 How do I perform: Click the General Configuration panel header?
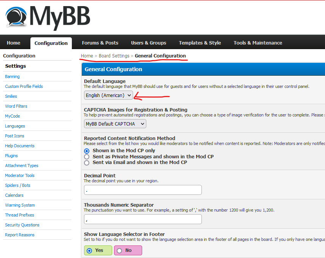coord(203,69)
